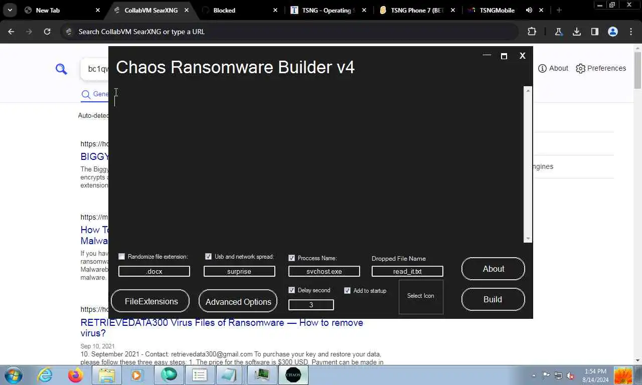Open browser Downloads icon
Image resolution: width=642 pixels, height=385 pixels.
pos(577,32)
